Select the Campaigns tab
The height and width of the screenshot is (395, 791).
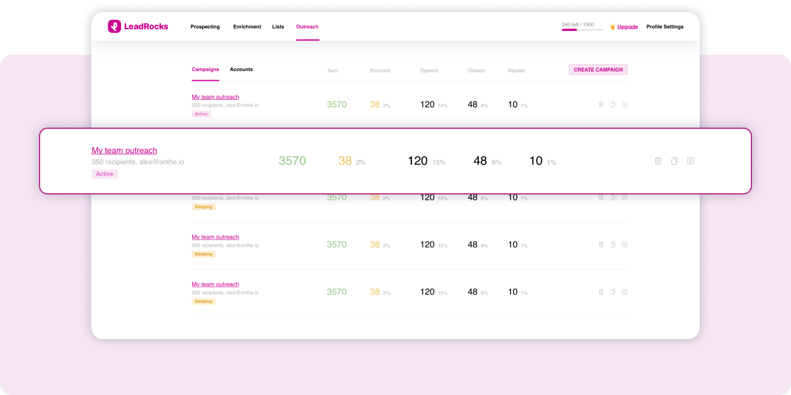pyautogui.click(x=205, y=69)
